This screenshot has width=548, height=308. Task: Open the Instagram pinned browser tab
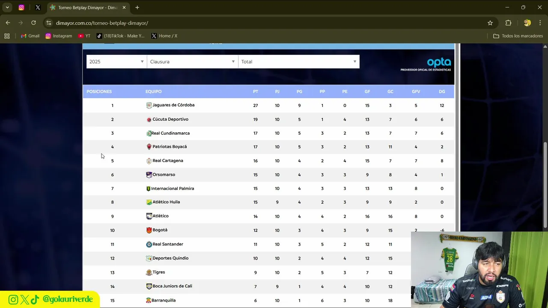(x=21, y=7)
